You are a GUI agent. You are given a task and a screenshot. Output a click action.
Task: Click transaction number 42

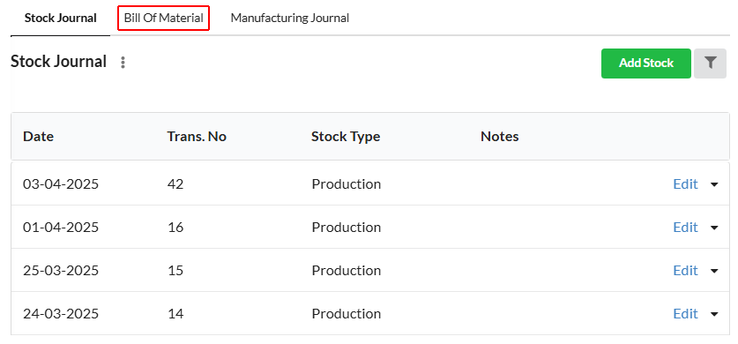[x=175, y=184]
